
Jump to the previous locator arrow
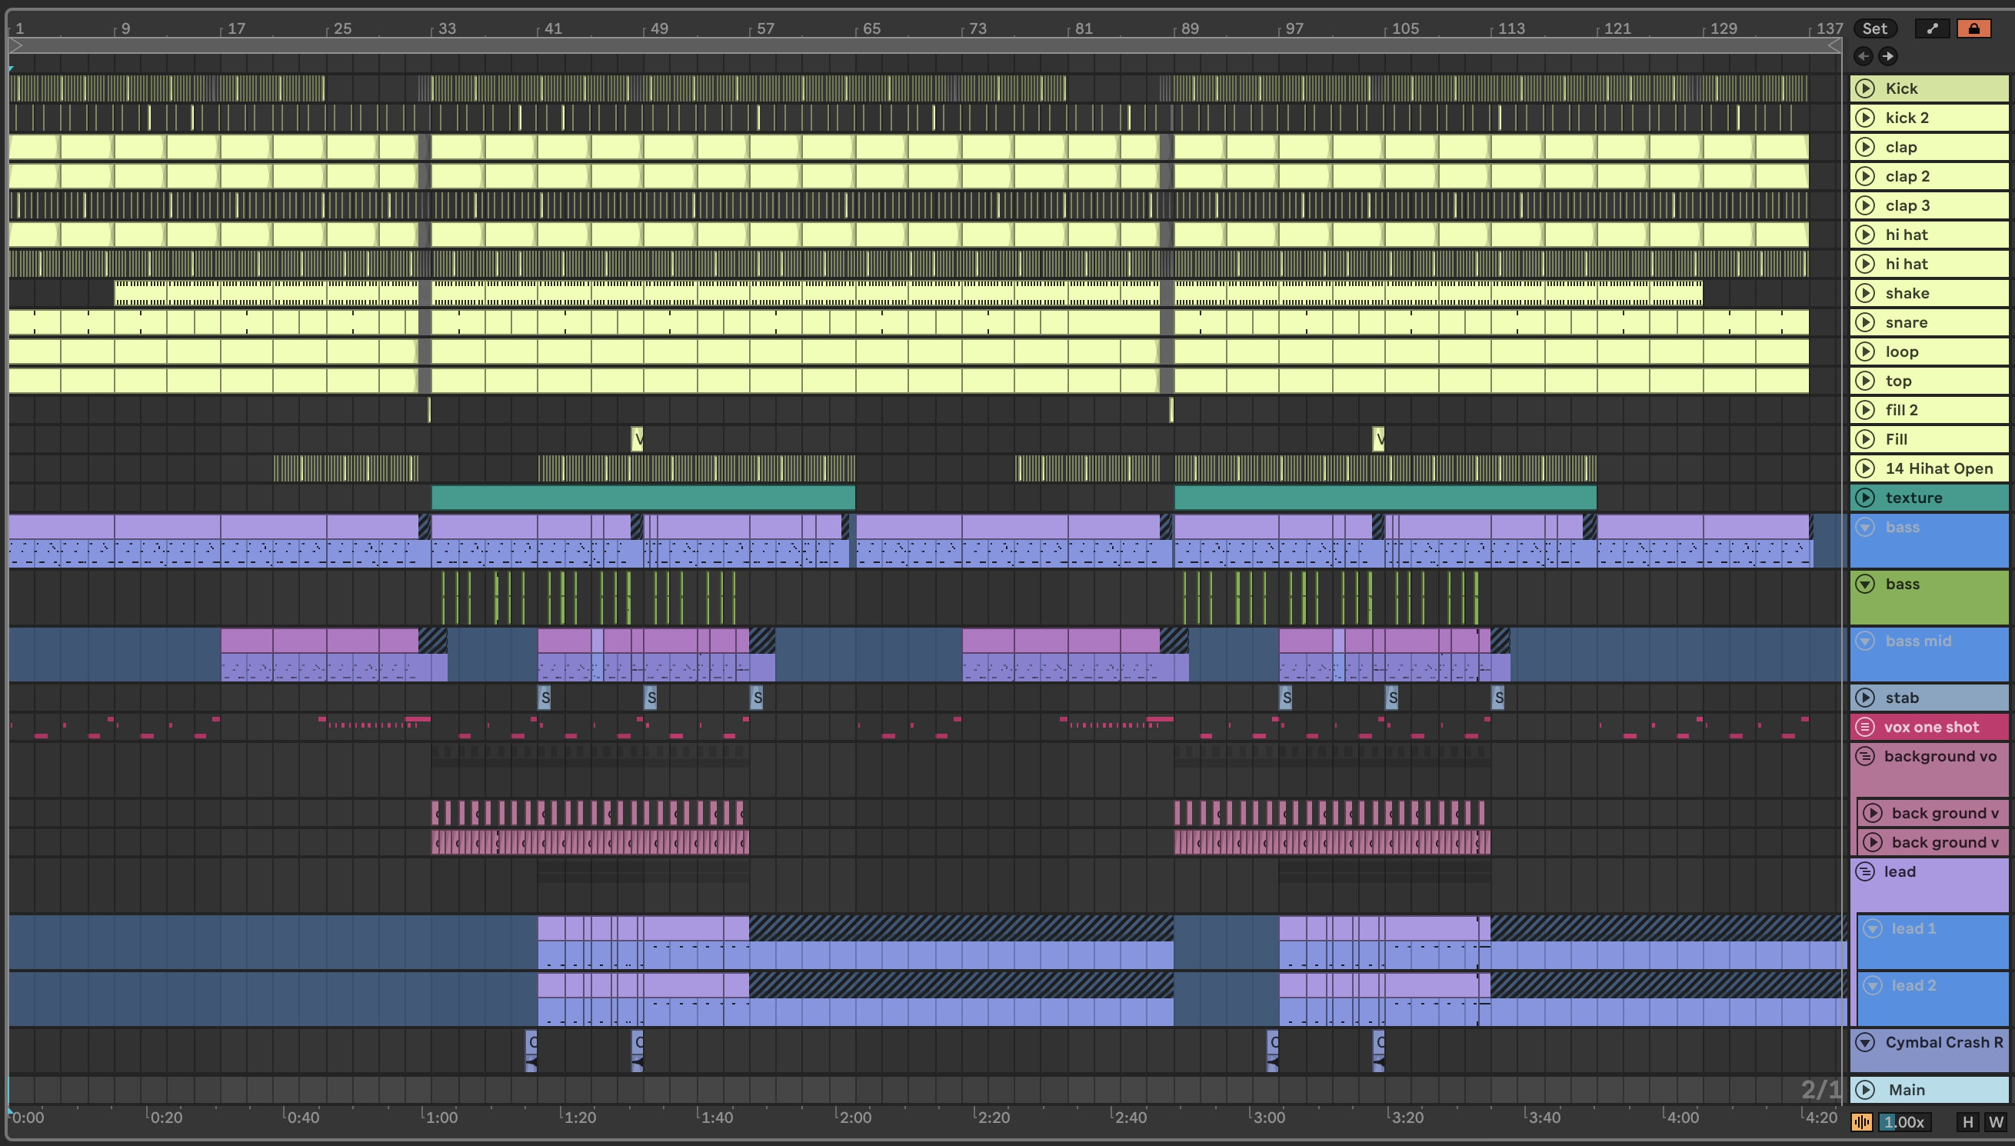(x=1863, y=56)
